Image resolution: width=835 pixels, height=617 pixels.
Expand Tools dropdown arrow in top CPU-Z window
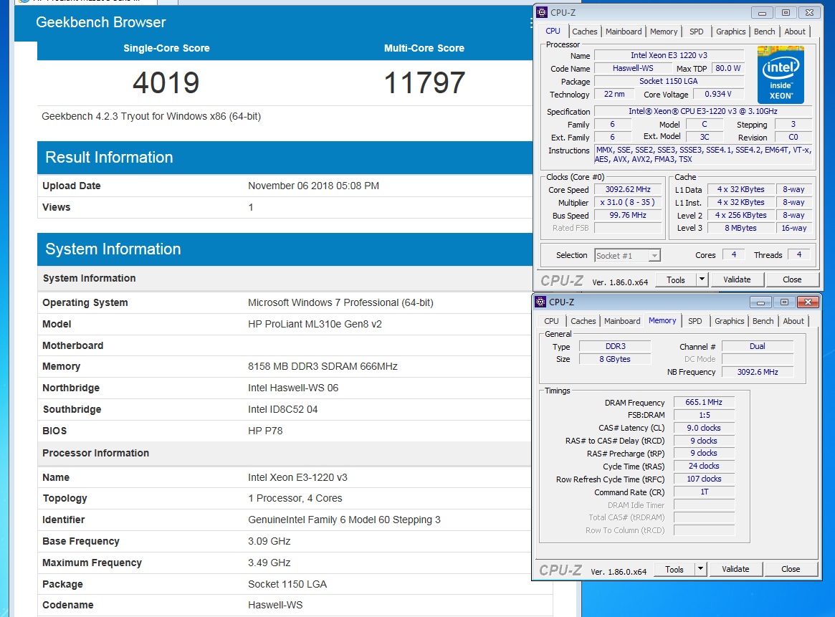(702, 280)
